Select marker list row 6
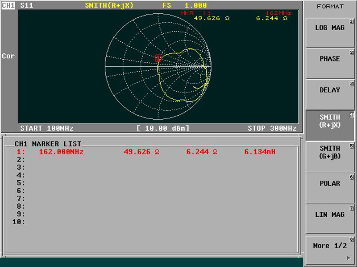This screenshot has height=267, width=357. coord(152,190)
